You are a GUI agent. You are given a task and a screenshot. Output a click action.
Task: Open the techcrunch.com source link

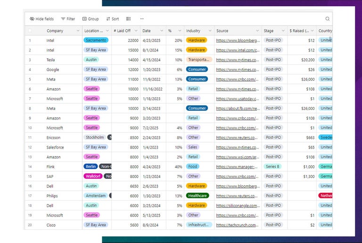pyautogui.click(x=238, y=225)
